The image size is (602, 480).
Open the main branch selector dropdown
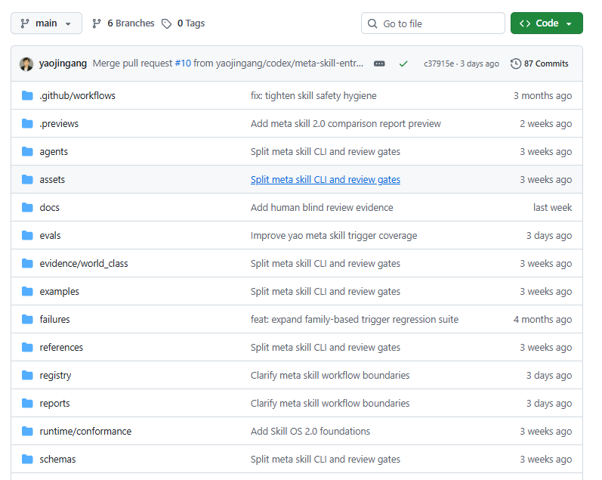[46, 23]
